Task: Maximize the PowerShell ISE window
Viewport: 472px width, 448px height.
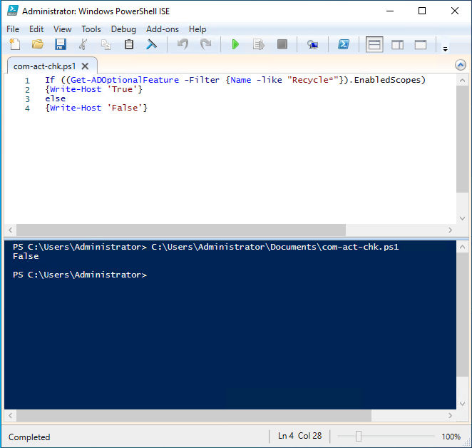Action: (x=422, y=11)
